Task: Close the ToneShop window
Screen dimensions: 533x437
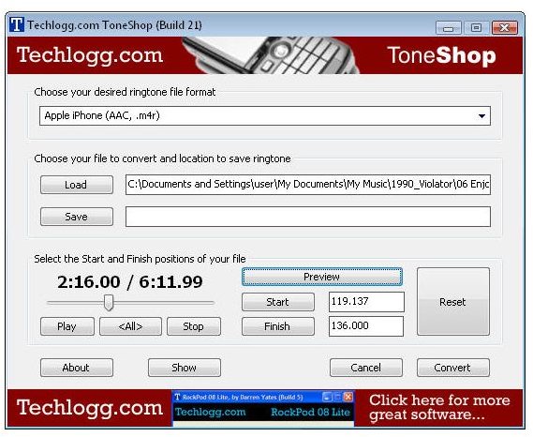Action: coord(505,28)
